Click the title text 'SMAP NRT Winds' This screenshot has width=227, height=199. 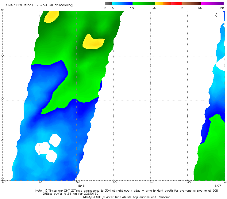point(20,5)
